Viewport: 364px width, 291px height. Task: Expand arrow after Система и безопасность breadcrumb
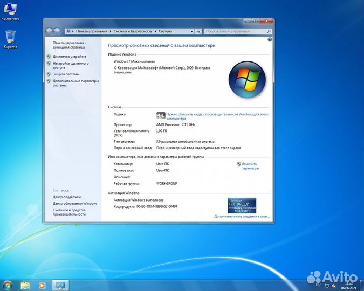155,31
